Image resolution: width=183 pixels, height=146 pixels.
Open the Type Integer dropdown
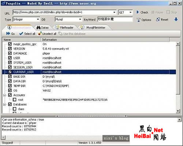(38, 19)
